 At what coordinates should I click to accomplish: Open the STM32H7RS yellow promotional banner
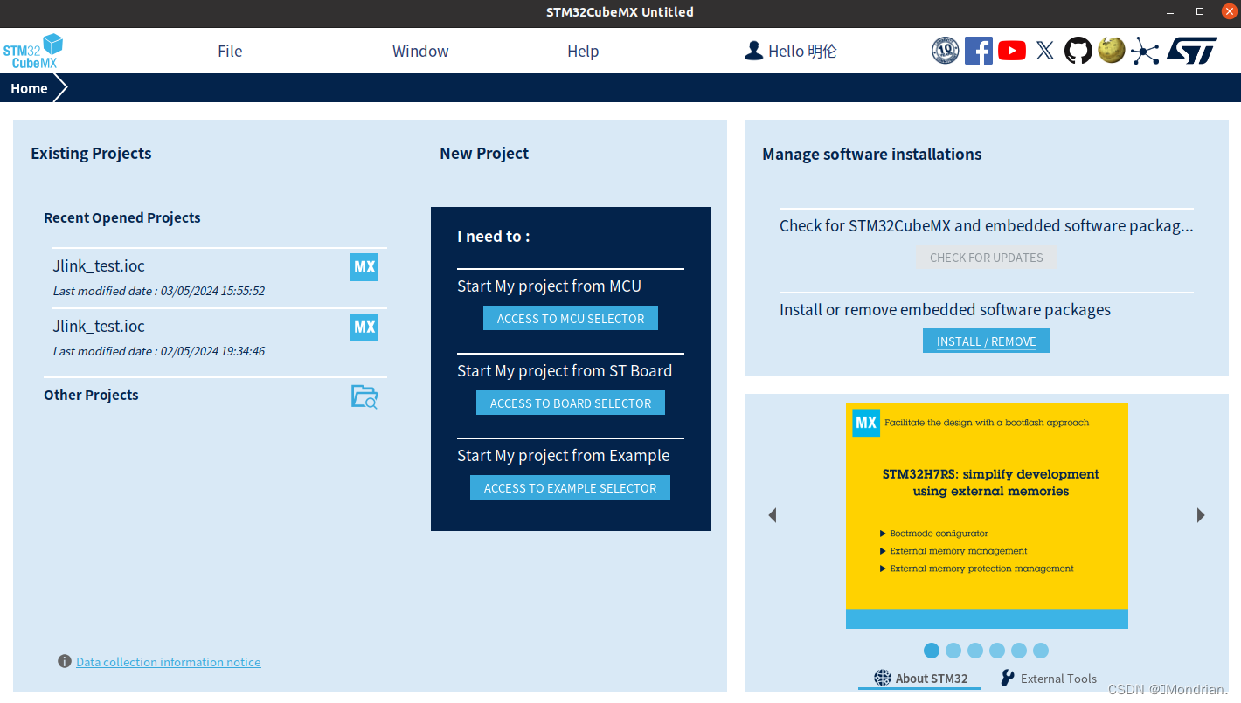coord(987,515)
